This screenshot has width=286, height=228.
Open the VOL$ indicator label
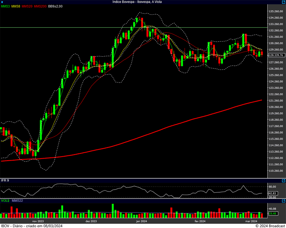5,201
